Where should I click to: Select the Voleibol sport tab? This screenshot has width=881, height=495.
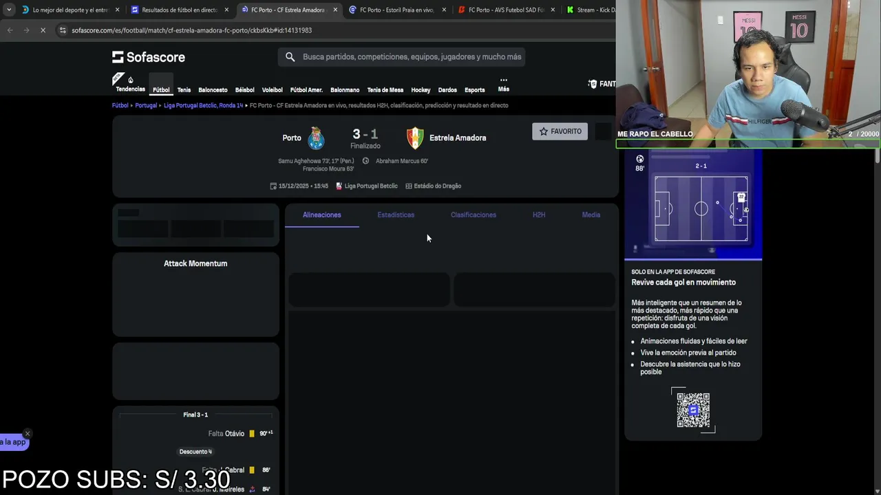click(272, 90)
